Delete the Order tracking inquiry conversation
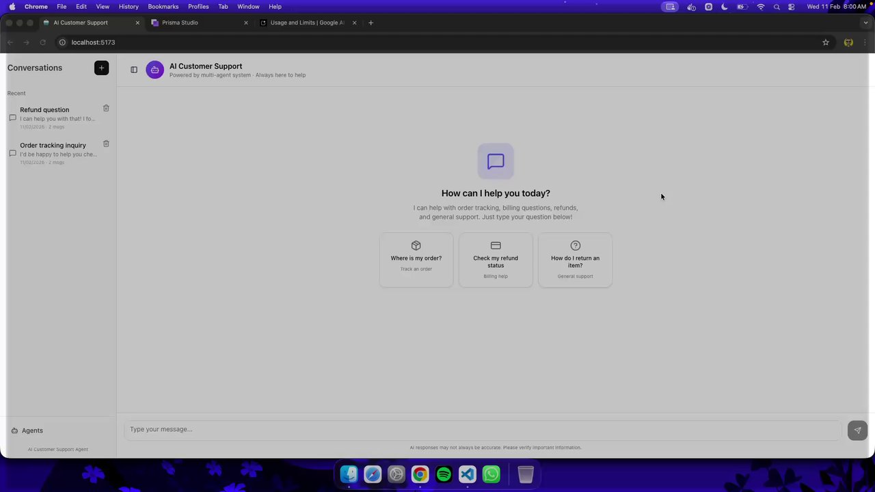 click(106, 143)
